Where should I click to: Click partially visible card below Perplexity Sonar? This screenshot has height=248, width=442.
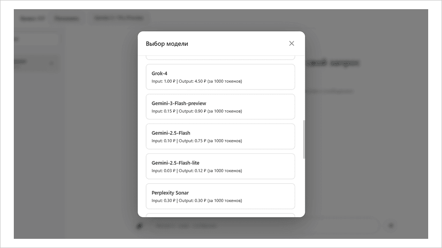(220, 214)
